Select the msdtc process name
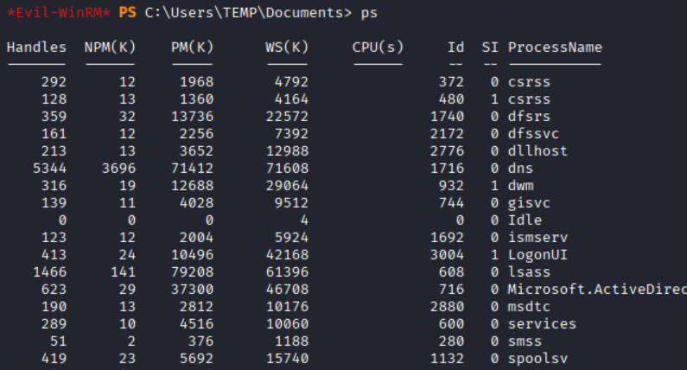Screen dimensions: 687x370 529,307
